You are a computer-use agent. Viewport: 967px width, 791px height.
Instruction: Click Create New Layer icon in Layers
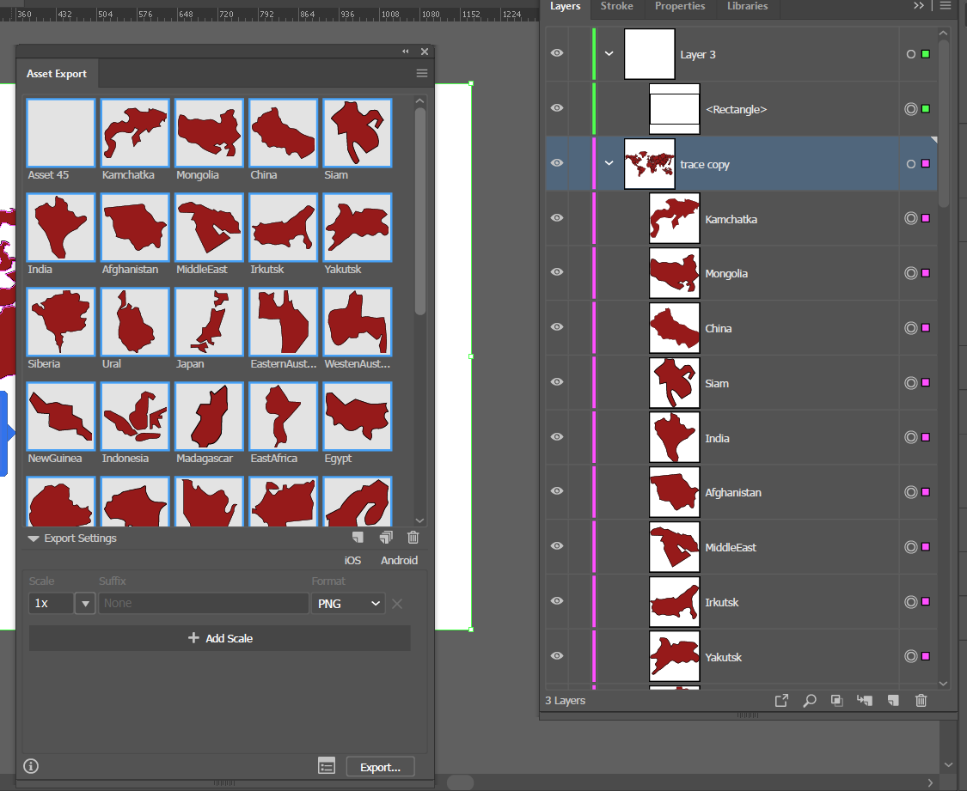[x=893, y=701]
